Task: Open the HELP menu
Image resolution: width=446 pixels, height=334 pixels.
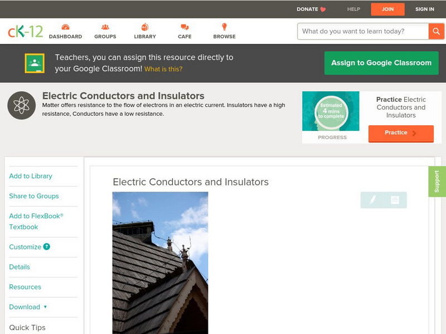Action: (353, 9)
